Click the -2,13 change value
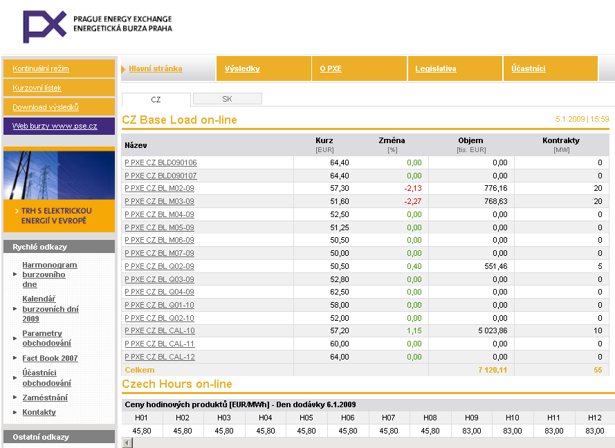Image resolution: width=615 pixels, height=448 pixels. click(x=413, y=189)
